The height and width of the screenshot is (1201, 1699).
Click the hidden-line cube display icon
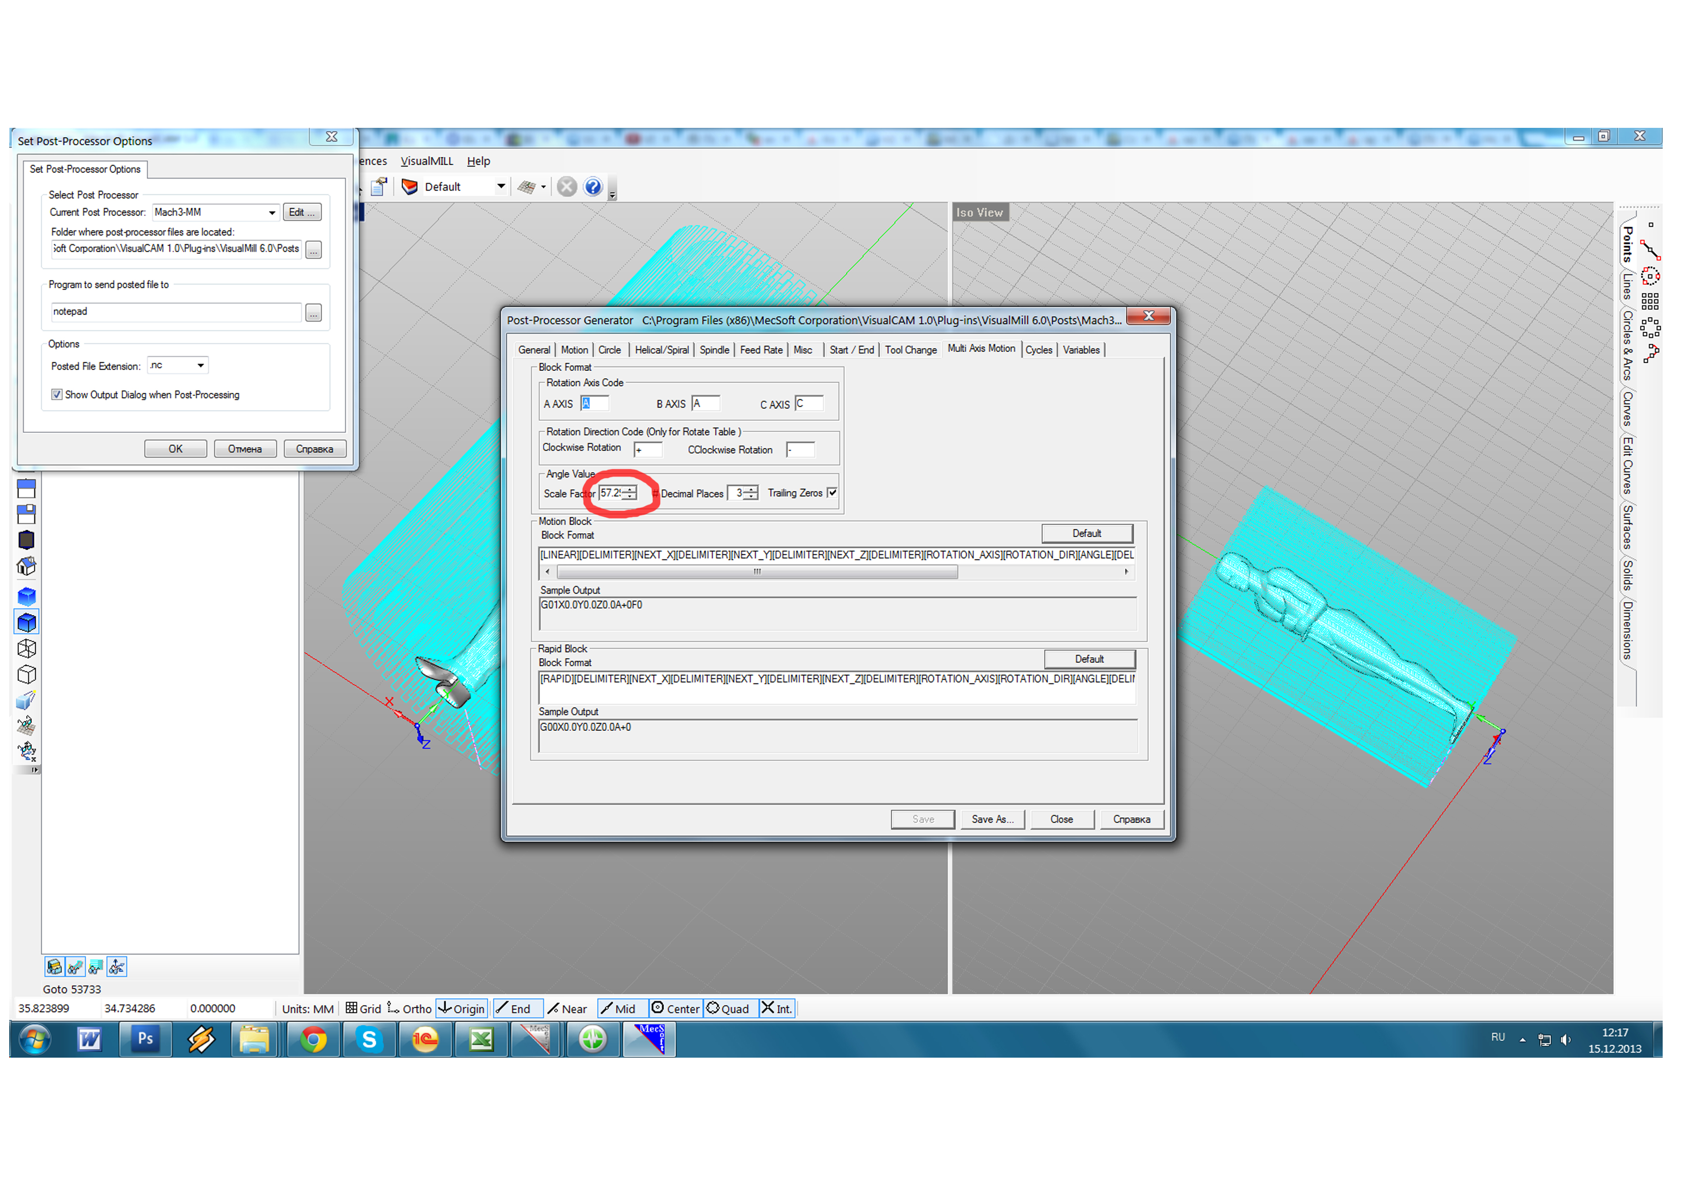(27, 674)
